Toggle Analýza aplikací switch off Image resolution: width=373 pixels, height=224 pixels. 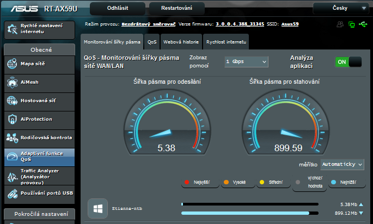[x=348, y=62]
